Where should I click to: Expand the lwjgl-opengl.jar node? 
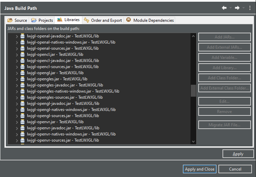click(x=17, y=73)
